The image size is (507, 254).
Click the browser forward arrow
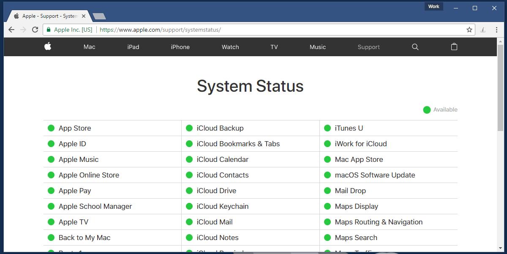tap(23, 30)
